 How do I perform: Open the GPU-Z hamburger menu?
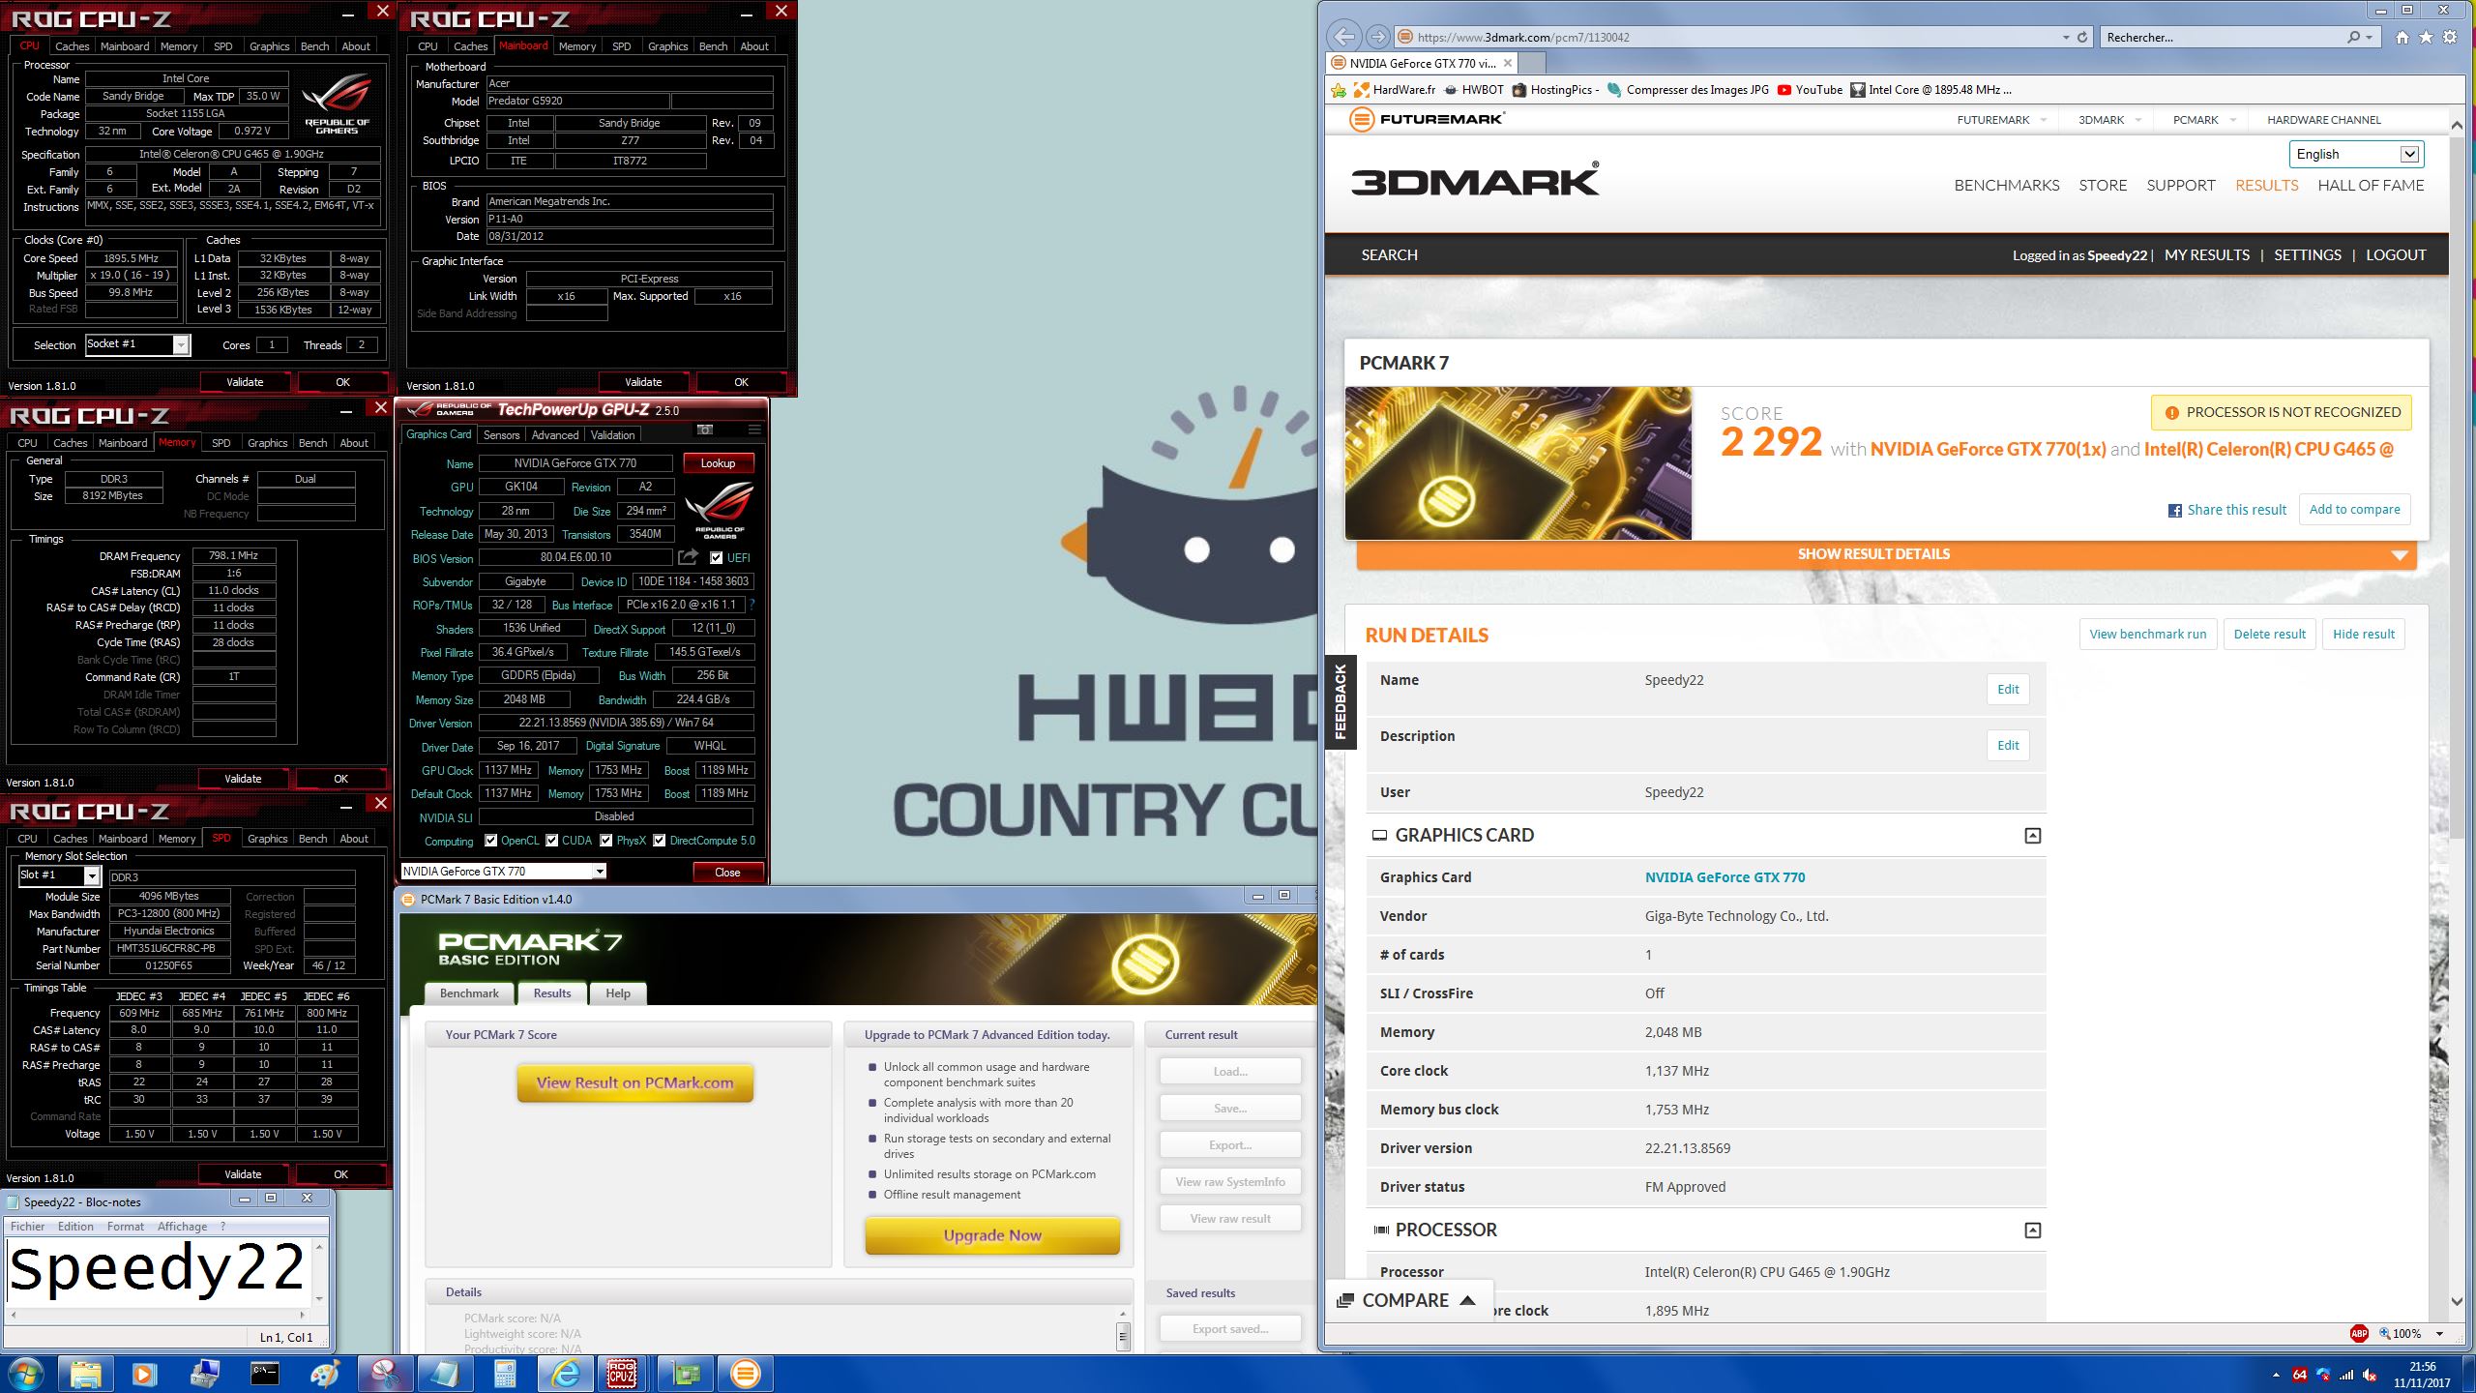point(754,430)
